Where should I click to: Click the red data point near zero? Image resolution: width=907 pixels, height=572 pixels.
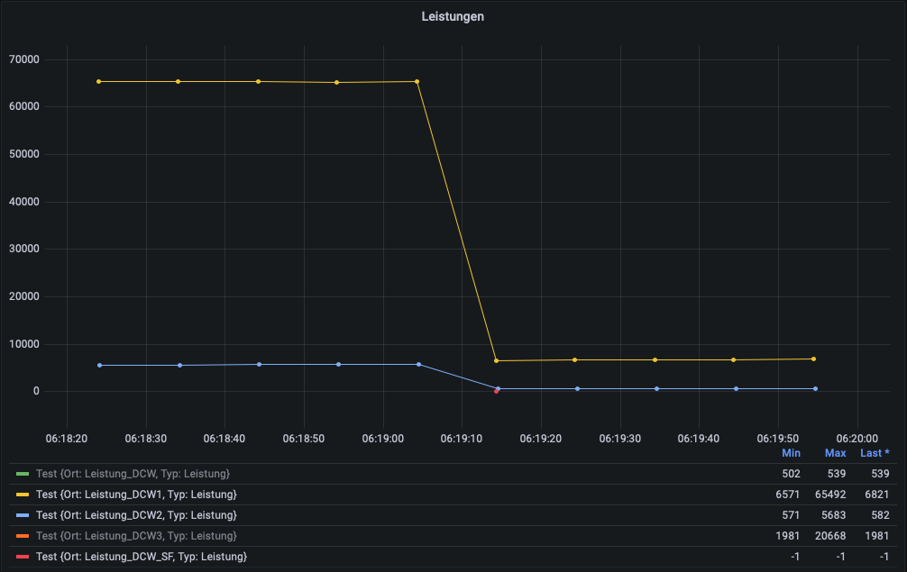[x=496, y=392]
